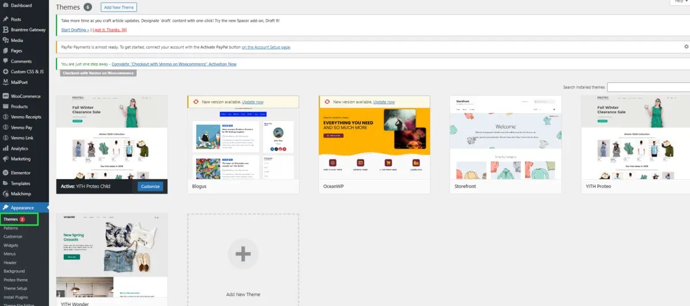The image size is (690, 306).
Task: Click the Mailchimp icon in the sidebar
Action: click(5, 194)
